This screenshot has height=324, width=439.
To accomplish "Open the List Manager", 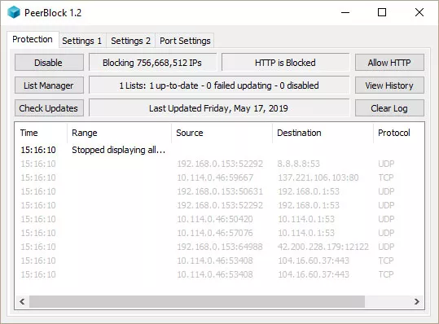I will [x=49, y=85].
